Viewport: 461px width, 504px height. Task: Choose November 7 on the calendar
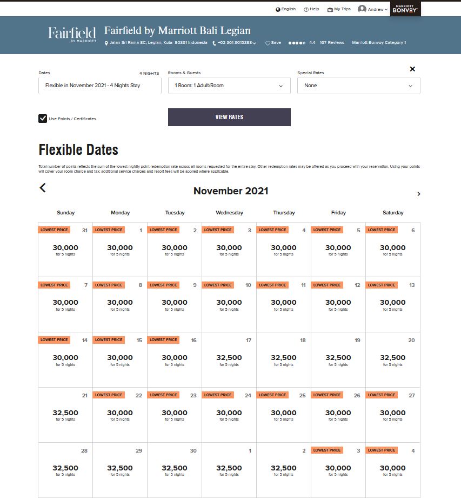(x=65, y=304)
